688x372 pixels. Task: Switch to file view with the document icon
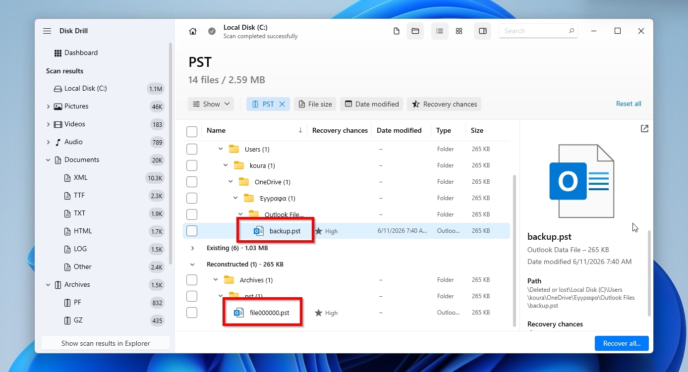tap(396, 31)
